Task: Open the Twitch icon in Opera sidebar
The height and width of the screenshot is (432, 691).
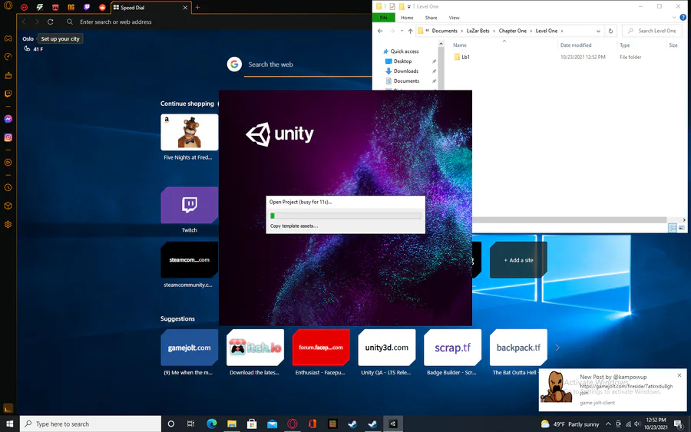Action: pos(8,94)
